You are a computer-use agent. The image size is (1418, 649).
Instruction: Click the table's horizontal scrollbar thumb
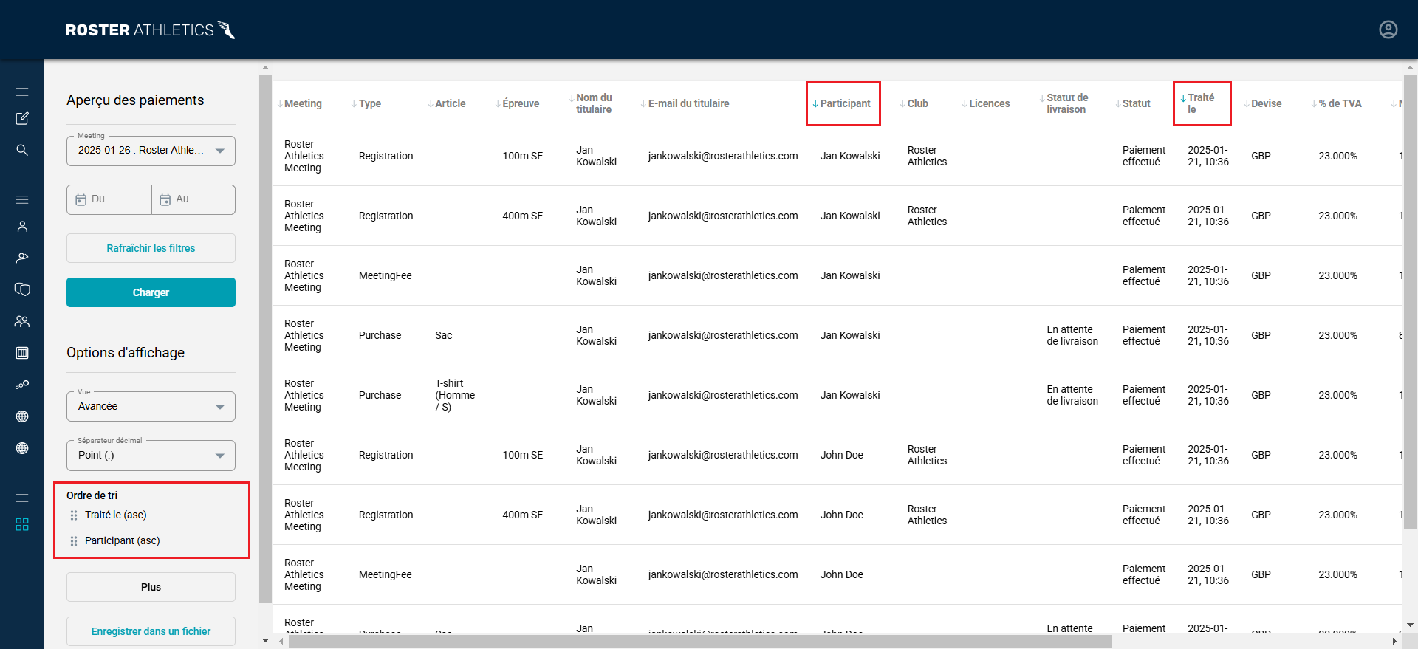(700, 642)
